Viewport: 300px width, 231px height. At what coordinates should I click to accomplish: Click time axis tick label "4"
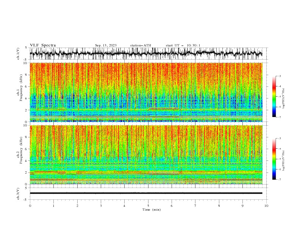pos(125,206)
